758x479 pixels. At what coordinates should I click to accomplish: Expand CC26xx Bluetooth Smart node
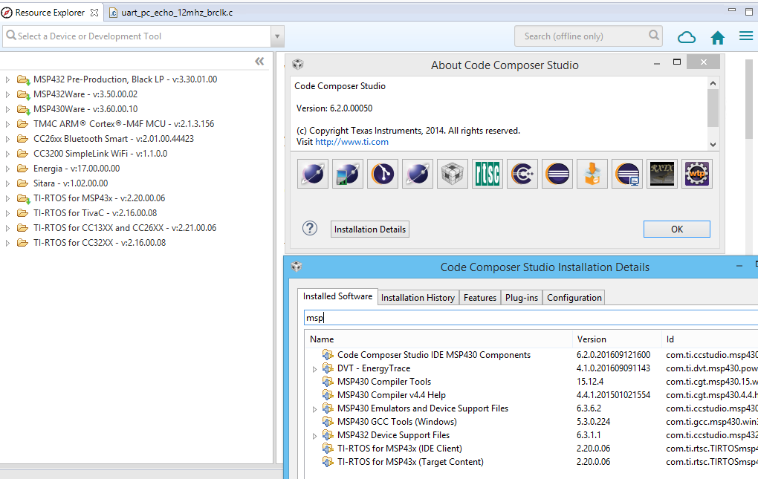7,139
